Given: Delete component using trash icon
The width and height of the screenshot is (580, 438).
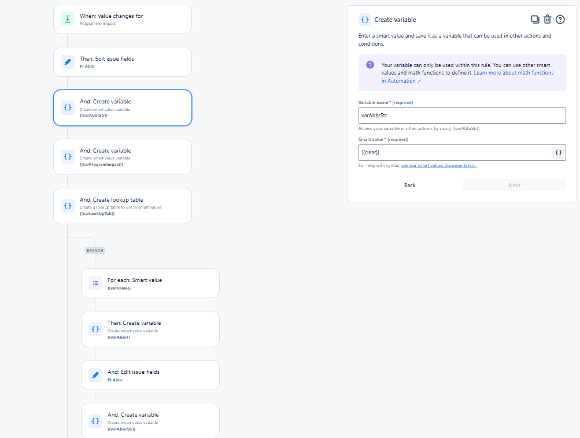Looking at the screenshot, I should [x=548, y=19].
